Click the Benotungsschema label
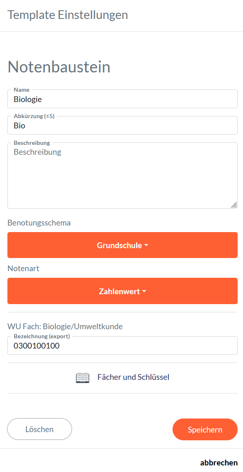The image size is (243, 472). tap(39, 223)
